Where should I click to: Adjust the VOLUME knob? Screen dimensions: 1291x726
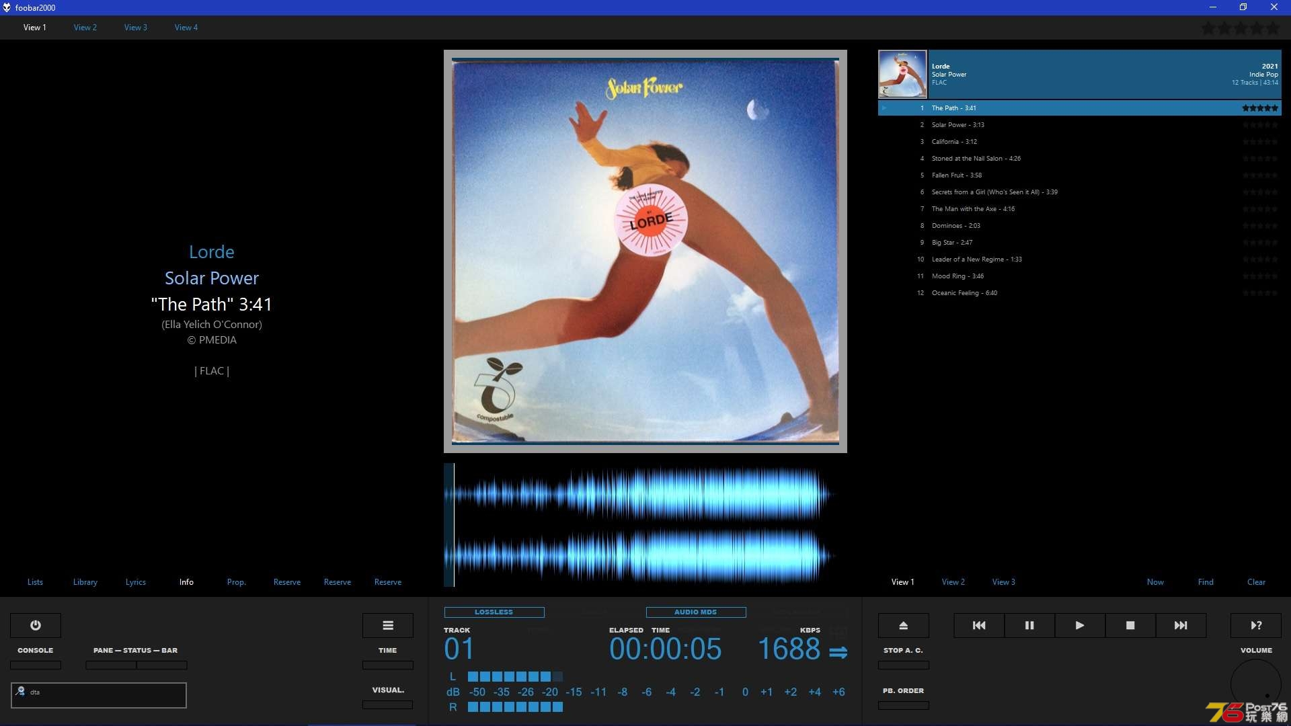[1256, 684]
